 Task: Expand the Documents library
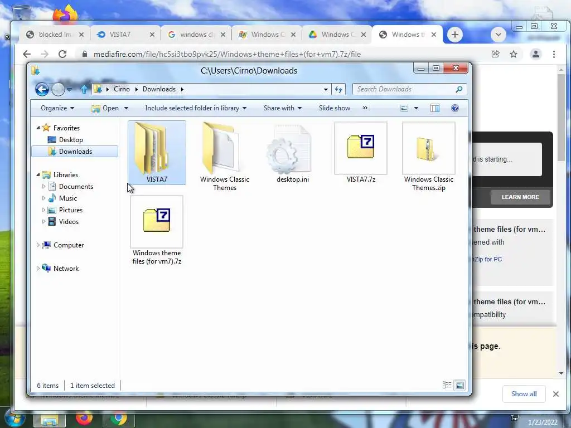[43, 186]
